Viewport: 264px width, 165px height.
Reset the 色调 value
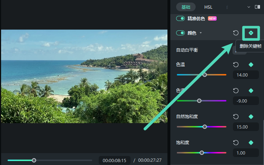coord(236,91)
